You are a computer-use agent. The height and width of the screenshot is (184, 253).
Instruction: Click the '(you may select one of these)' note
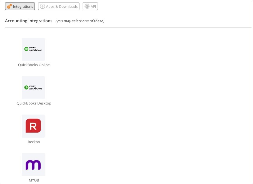tap(80, 21)
